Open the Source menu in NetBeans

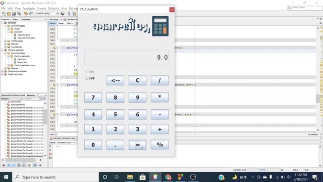[41, 9]
